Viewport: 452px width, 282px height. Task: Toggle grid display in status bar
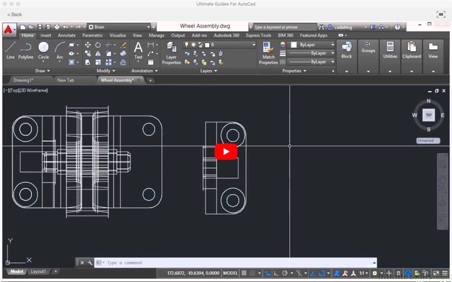pyautogui.click(x=244, y=274)
